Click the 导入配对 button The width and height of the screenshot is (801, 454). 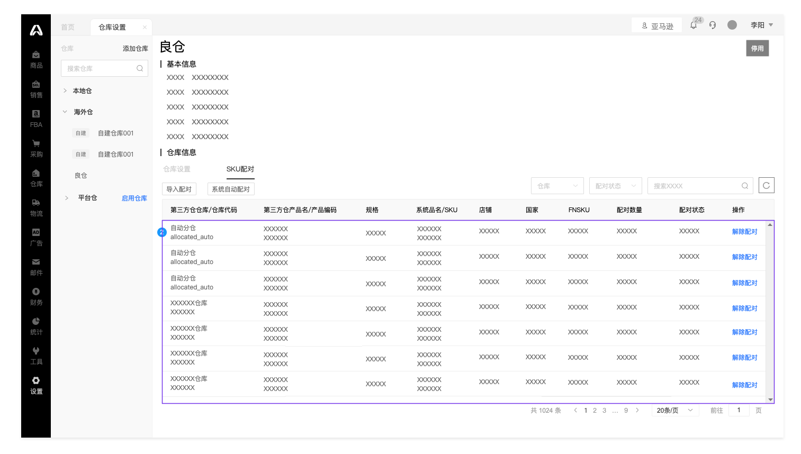tap(179, 189)
